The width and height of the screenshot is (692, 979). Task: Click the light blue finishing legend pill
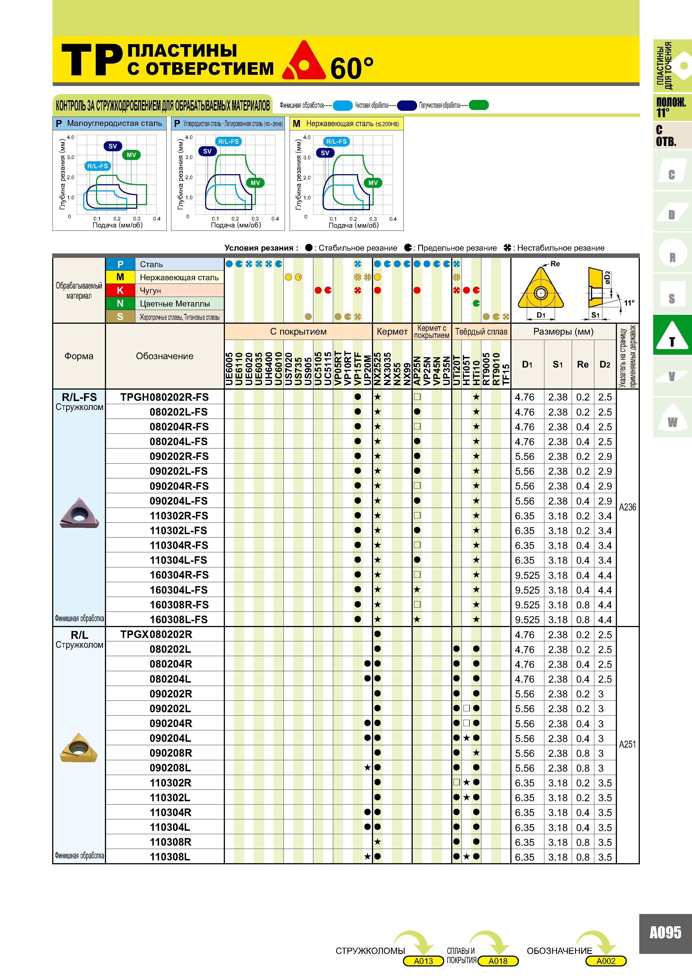click(343, 105)
